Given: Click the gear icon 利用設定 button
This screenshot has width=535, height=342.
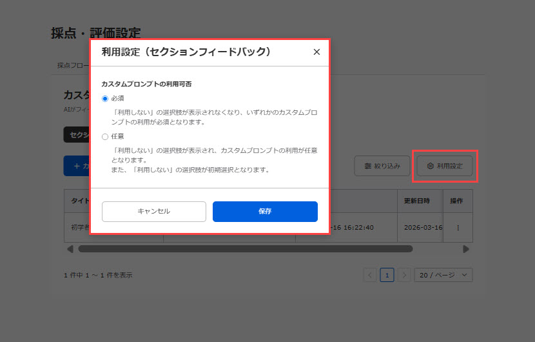Looking at the screenshot, I should pyautogui.click(x=444, y=166).
